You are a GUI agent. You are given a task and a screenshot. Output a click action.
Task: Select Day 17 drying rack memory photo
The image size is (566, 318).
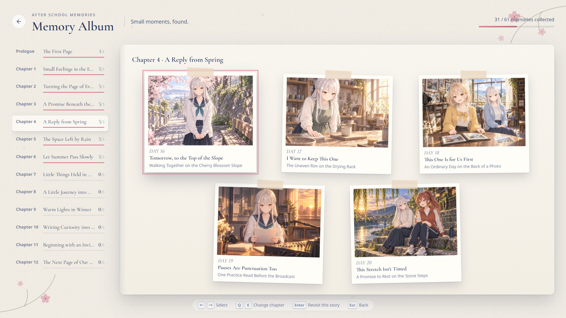(x=337, y=124)
